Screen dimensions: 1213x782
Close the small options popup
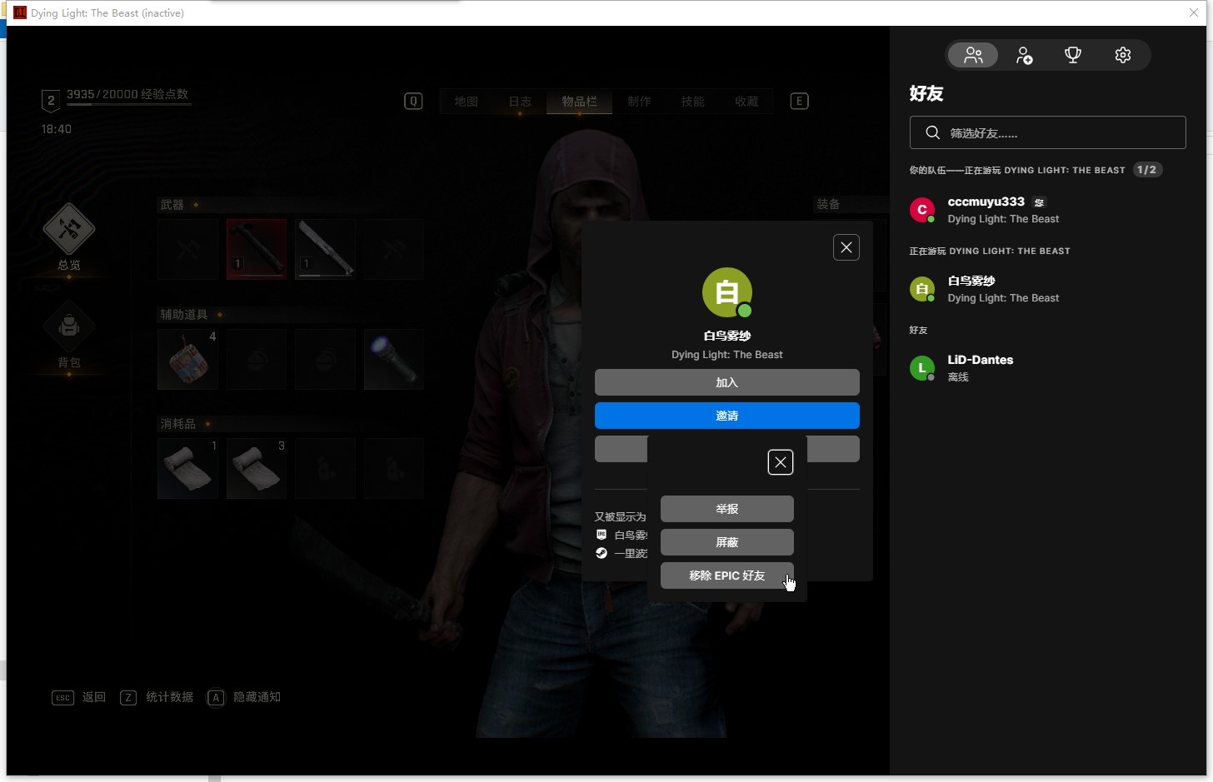point(780,462)
